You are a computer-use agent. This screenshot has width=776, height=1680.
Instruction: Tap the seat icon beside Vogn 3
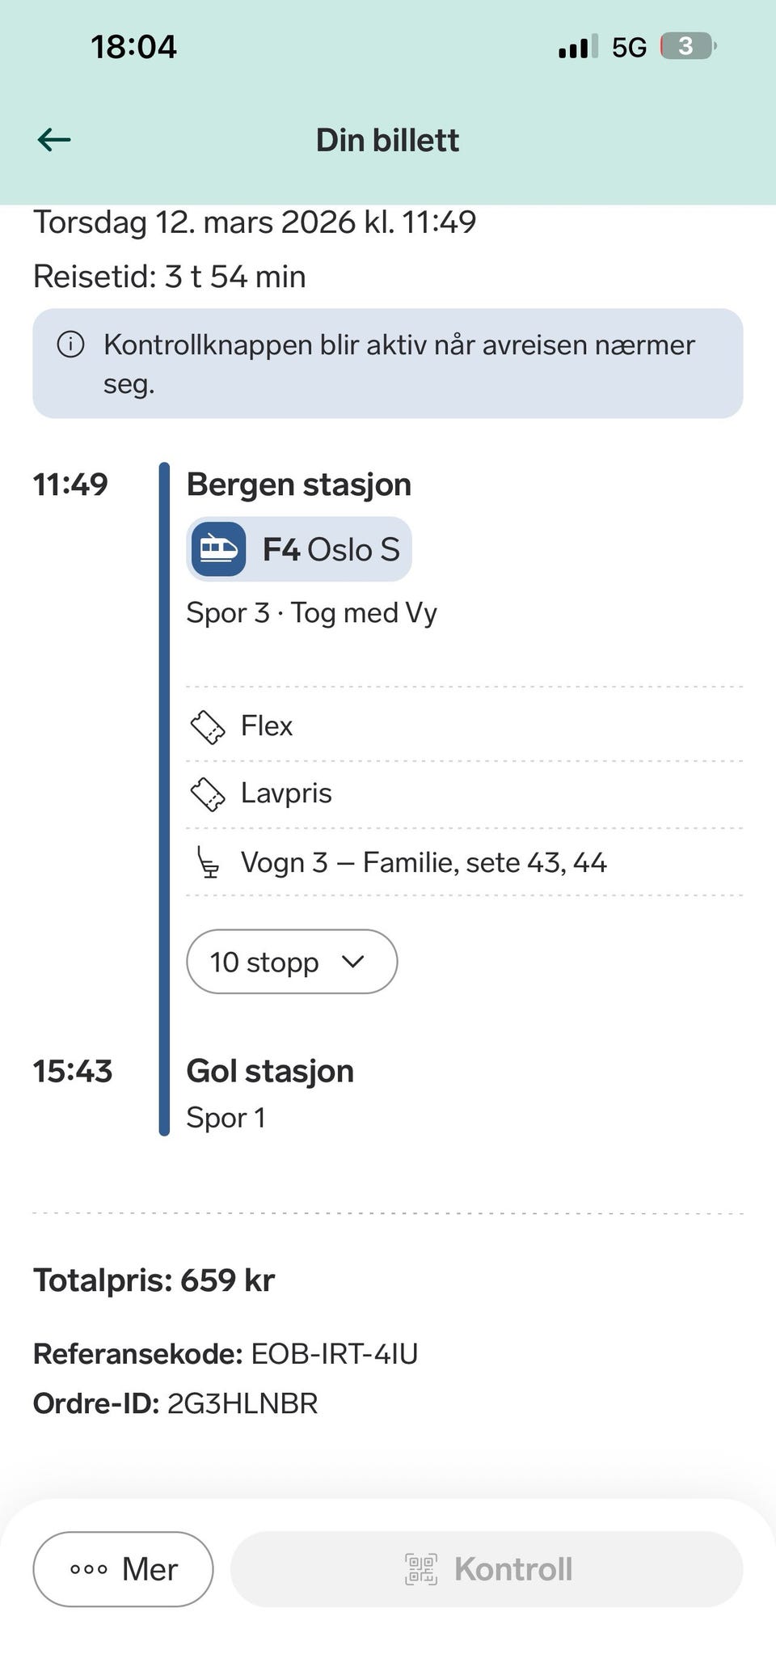tap(208, 862)
